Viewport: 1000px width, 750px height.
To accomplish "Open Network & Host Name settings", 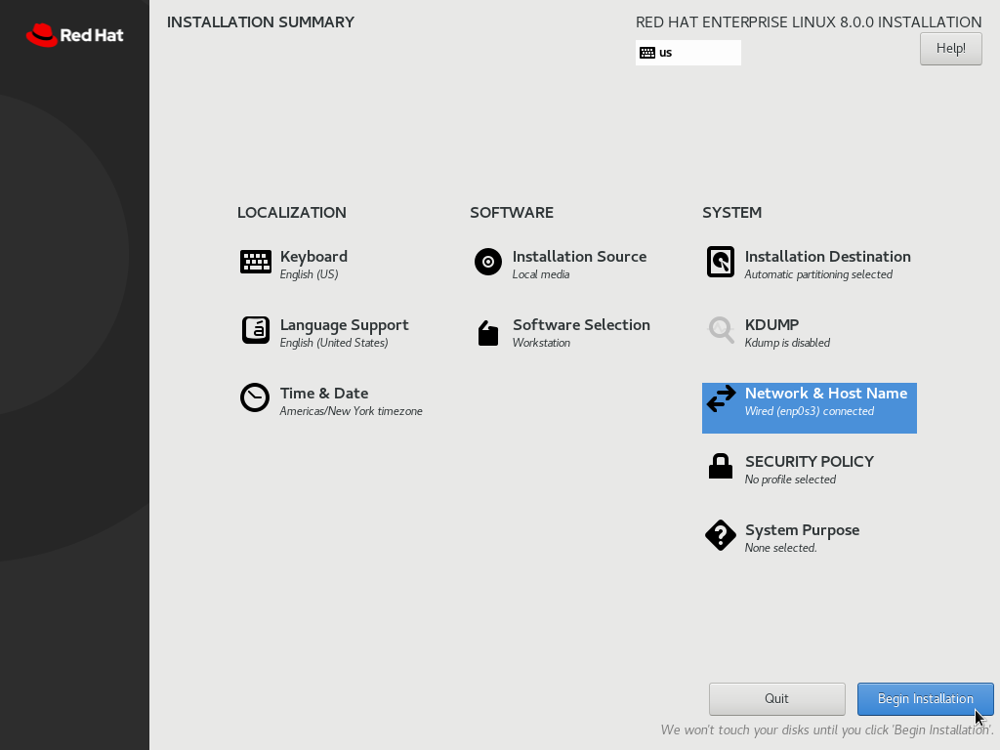I will coord(825,394).
